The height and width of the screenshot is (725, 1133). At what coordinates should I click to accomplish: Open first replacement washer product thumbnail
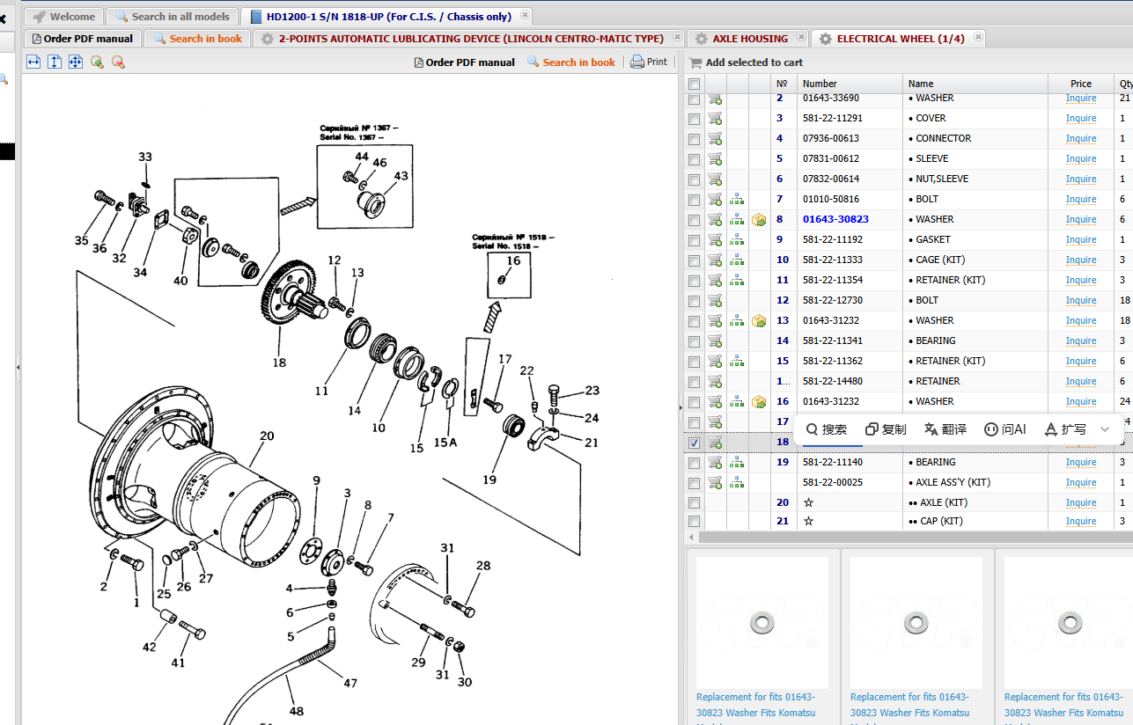point(762,623)
